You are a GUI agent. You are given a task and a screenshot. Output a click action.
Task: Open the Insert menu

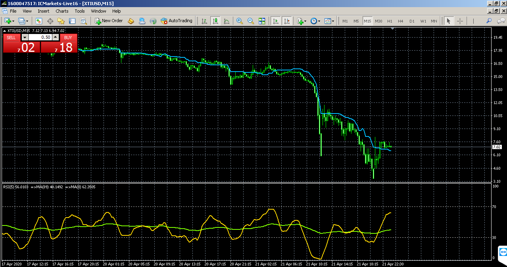pyautogui.click(x=44, y=11)
